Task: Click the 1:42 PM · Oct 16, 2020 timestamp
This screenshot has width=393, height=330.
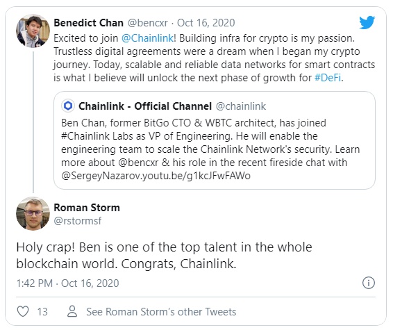Action: tap(67, 283)
